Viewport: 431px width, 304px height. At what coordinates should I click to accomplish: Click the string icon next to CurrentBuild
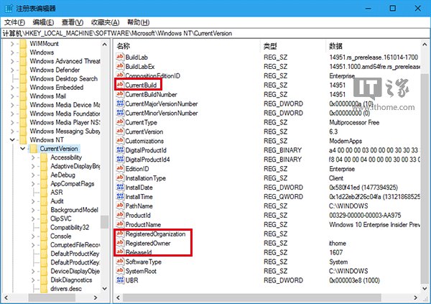point(120,85)
